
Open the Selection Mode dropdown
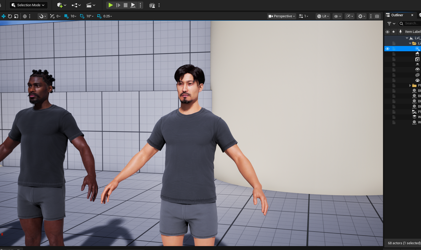[x=28, y=5]
